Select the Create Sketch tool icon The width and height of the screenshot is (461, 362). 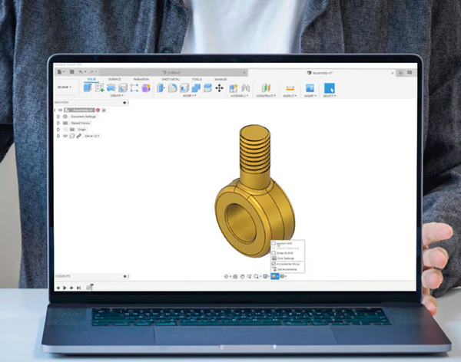99,88
